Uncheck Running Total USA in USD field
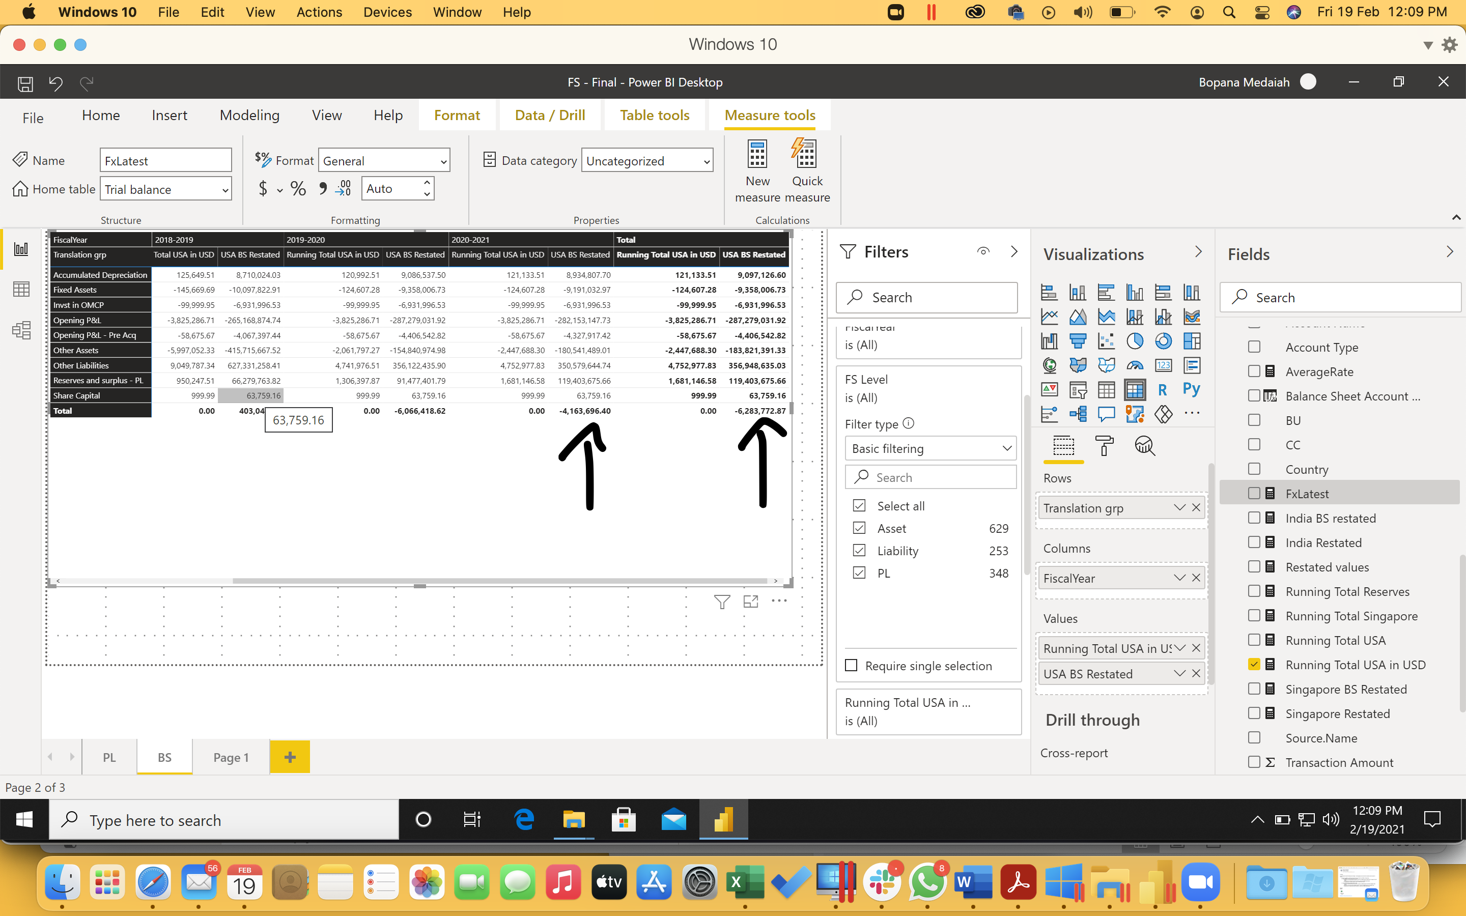 tap(1254, 665)
